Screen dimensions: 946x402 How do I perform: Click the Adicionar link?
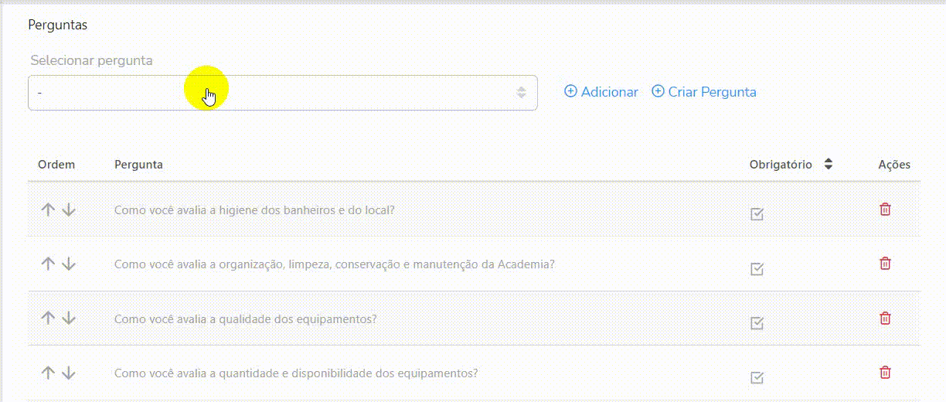pos(601,92)
